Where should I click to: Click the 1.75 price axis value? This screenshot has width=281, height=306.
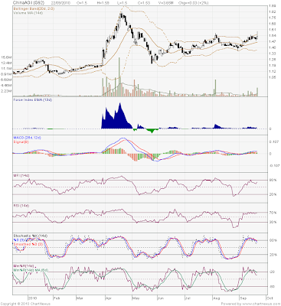click(272, 18)
